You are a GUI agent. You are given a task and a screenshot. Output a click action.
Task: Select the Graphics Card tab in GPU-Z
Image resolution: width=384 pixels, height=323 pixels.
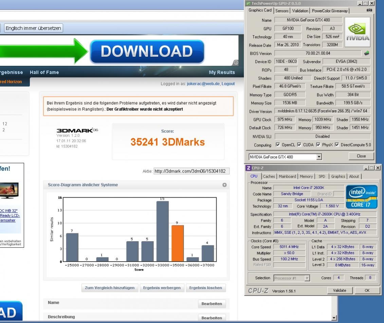(x=260, y=10)
